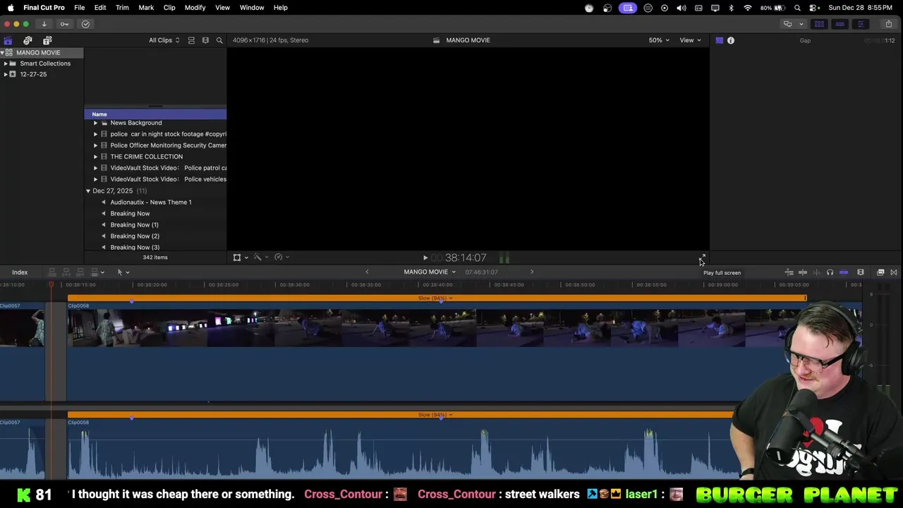Image resolution: width=903 pixels, height=508 pixels.
Task: Show the Transitions browser
Action: pos(894,272)
